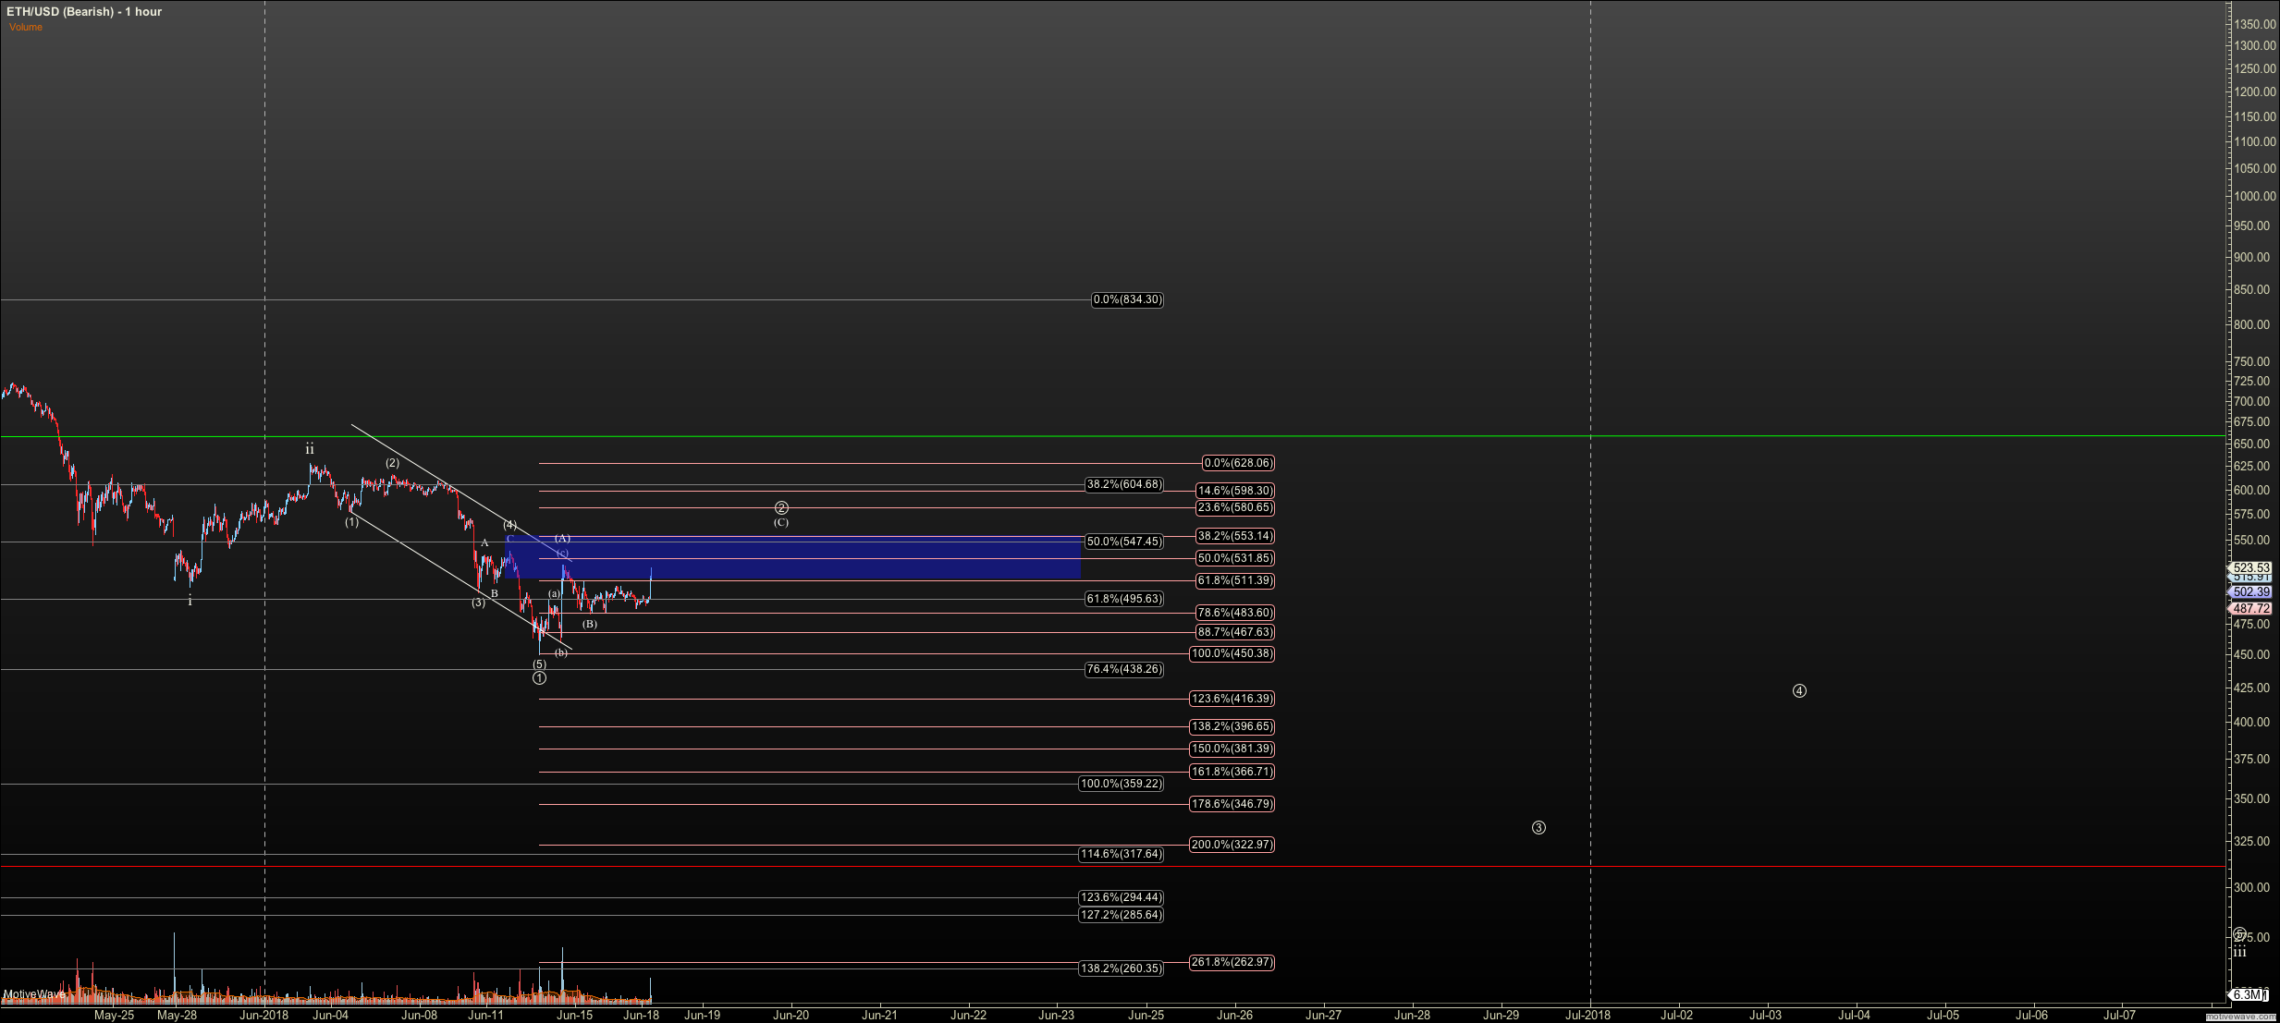Select the circled 1 wave label
The image size is (2280, 1023).
click(540, 678)
